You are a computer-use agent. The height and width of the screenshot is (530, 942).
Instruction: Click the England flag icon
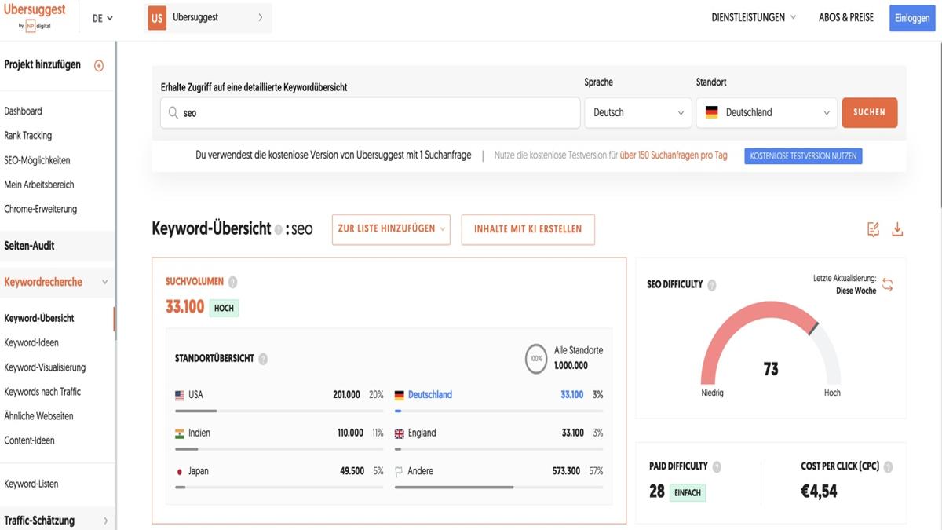[x=399, y=433]
